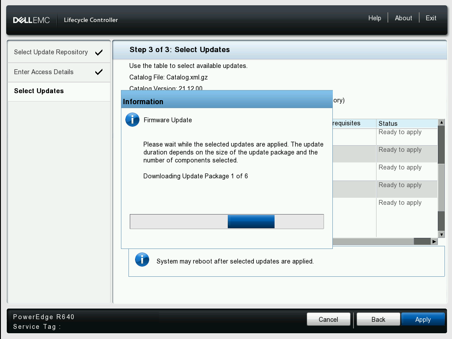Viewport: 452px width, 339px height.
Task: Click the Dell EMC logo
Action: coord(31,19)
